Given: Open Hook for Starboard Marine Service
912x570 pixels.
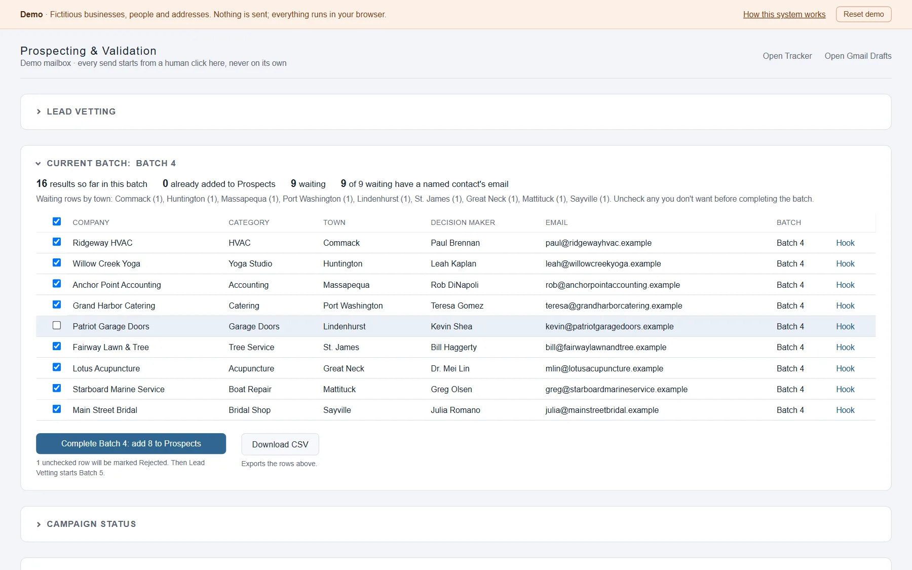Looking at the screenshot, I should click(845, 389).
